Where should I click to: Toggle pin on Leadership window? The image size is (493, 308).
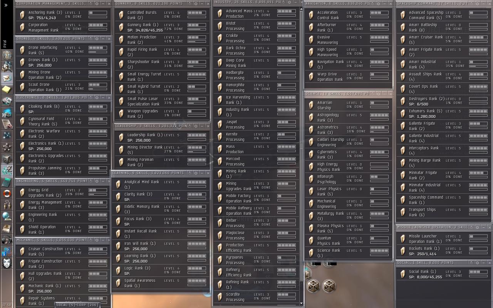pyautogui.click(x=189, y=126)
